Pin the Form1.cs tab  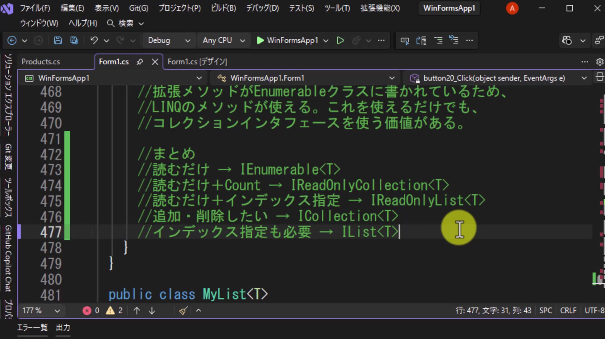[x=140, y=62]
